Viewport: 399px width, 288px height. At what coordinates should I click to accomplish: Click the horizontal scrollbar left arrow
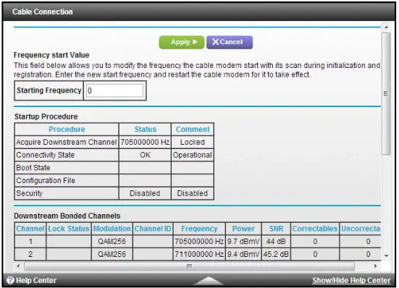[18, 266]
